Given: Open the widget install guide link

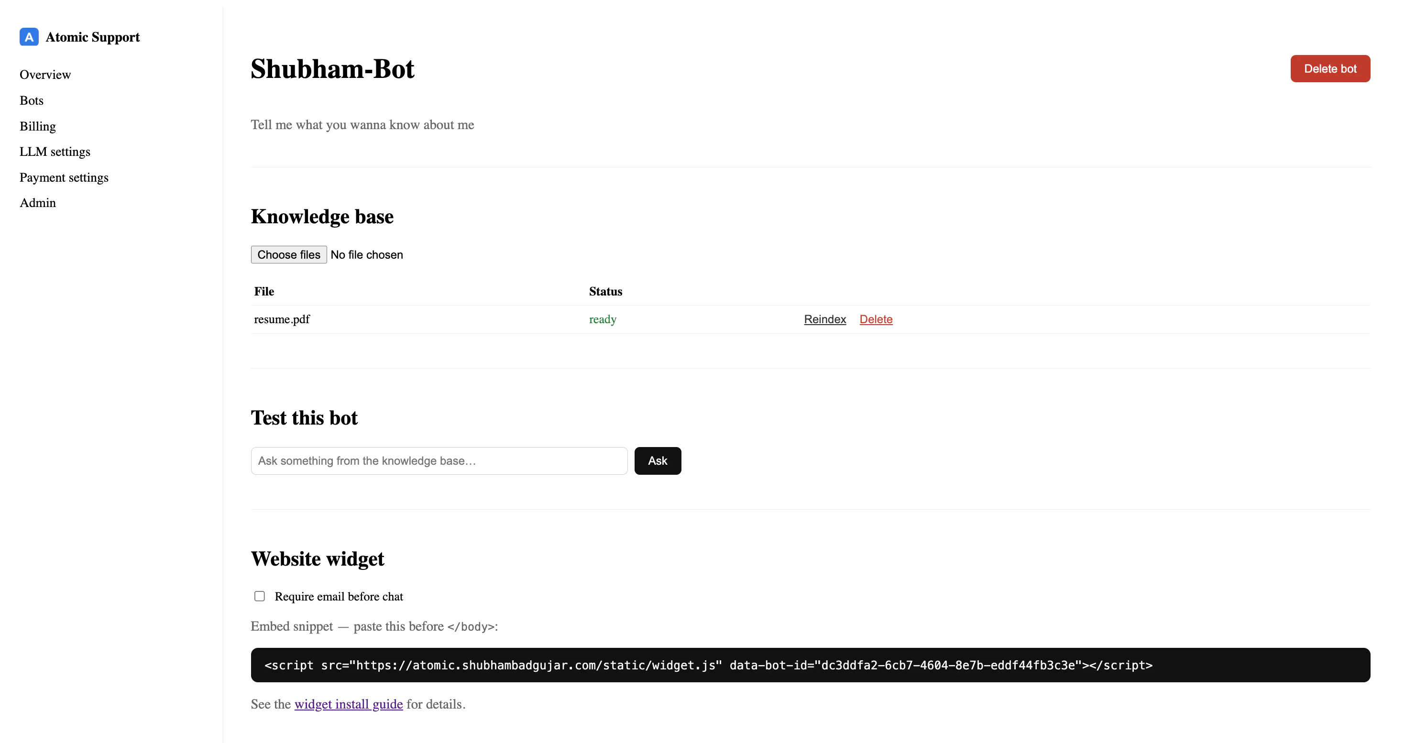Looking at the screenshot, I should 349,704.
